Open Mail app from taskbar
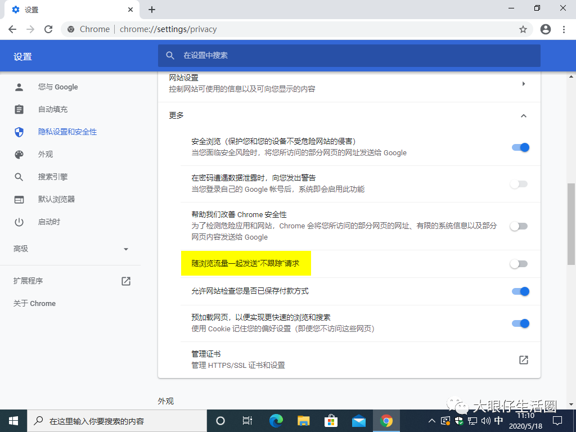576x432 pixels. click(358, 421)
